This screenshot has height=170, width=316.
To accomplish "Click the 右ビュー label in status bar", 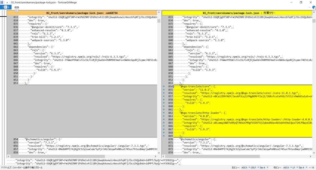I will coord(278,168).
